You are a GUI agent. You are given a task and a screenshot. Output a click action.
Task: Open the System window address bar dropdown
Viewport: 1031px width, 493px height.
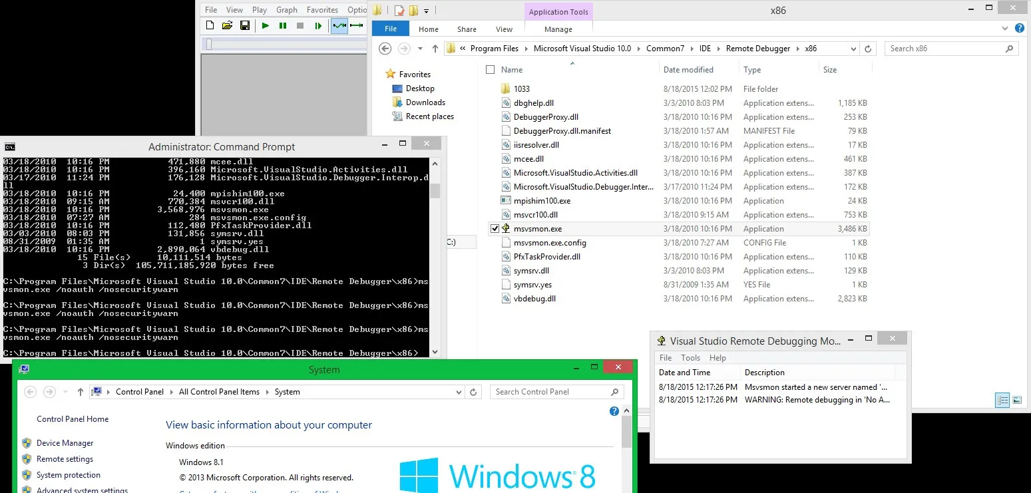coord(459,392)
